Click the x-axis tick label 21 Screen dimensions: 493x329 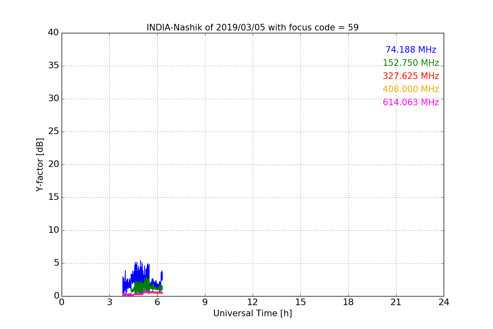(396, 302)
